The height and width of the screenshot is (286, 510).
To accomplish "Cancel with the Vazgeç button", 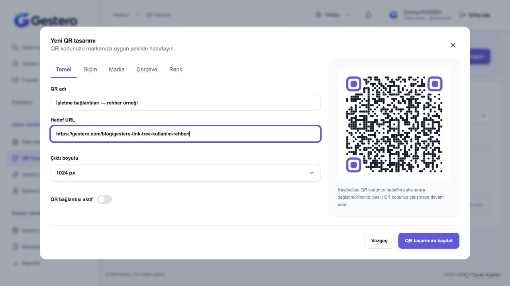I will 379,241.
